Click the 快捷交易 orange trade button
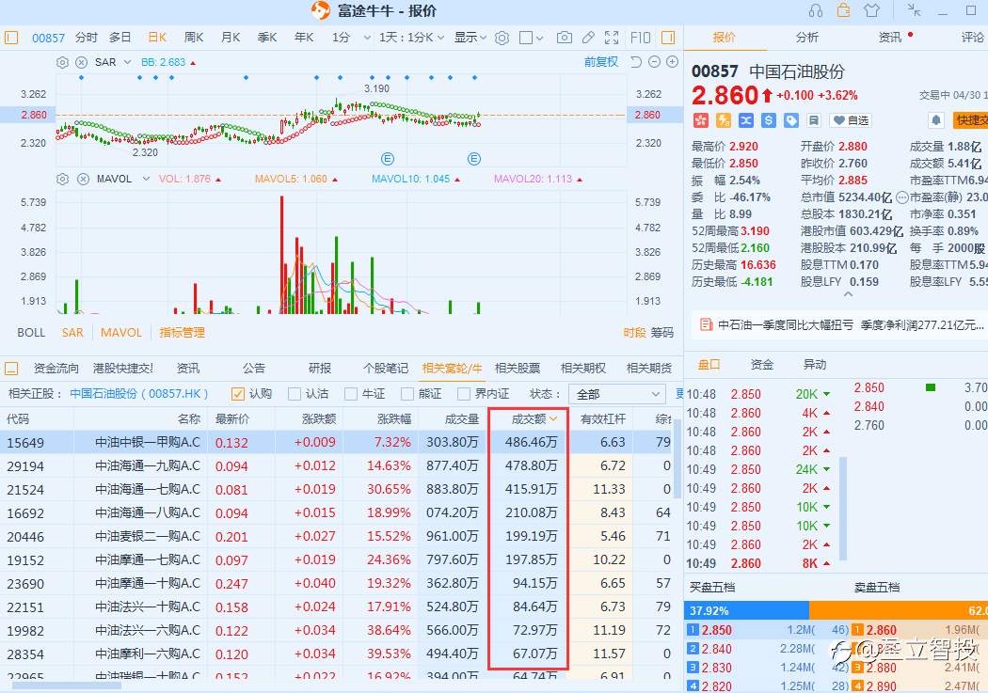 click(x=970, y=120)
